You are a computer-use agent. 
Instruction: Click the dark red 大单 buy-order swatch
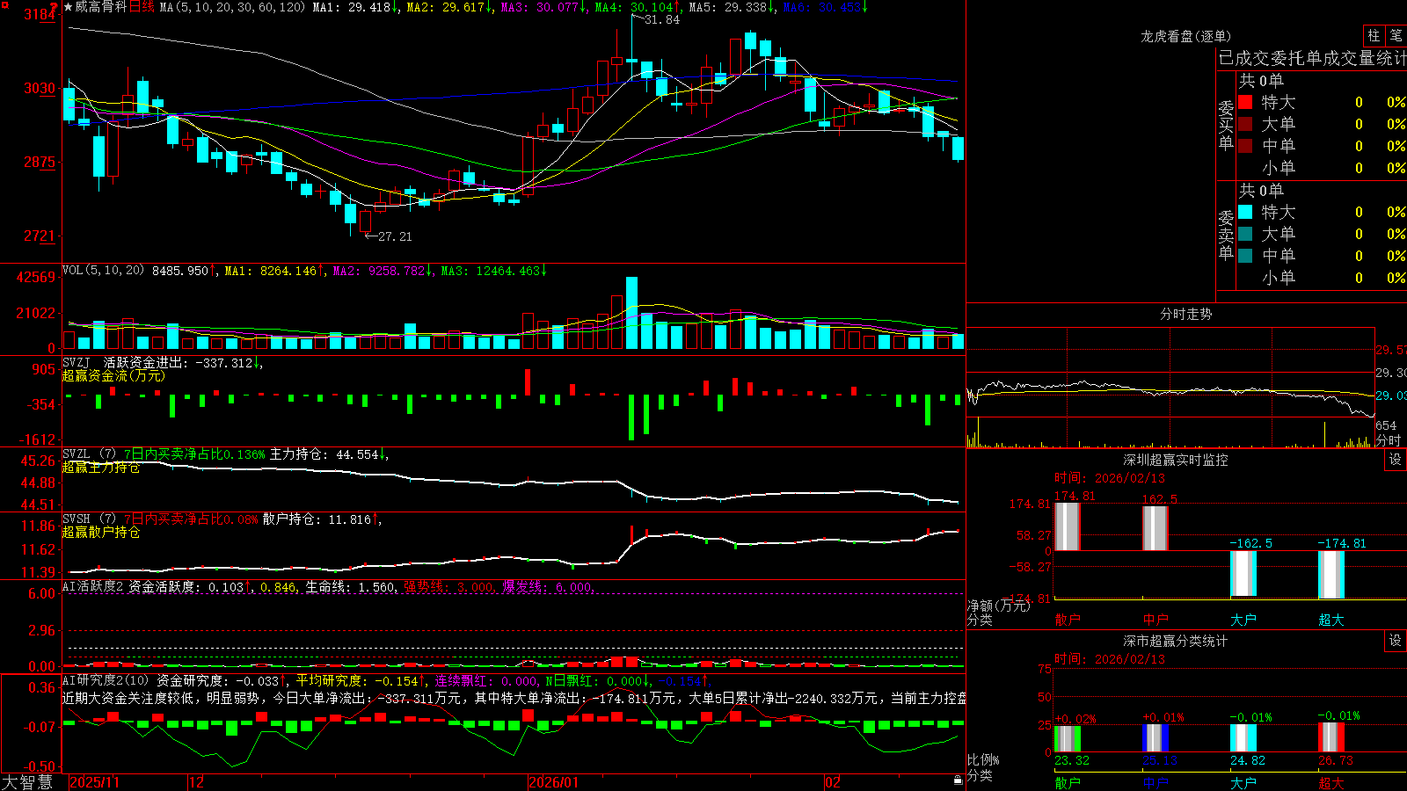tap(1245, 124)
